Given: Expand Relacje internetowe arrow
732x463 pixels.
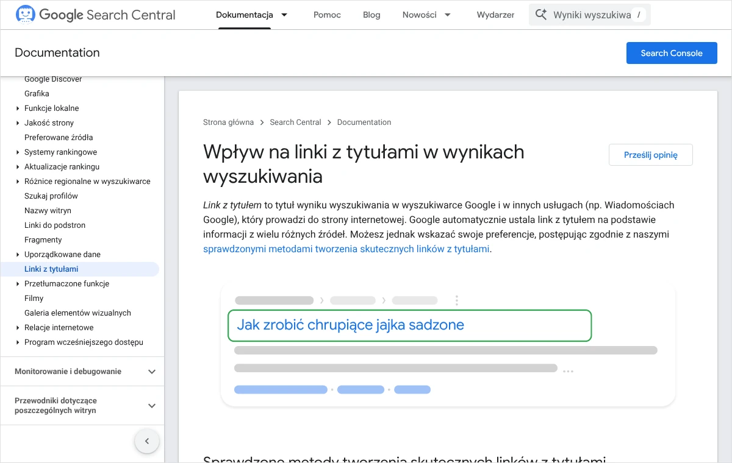Looking at the screenshot, I should tap(18, 328).
